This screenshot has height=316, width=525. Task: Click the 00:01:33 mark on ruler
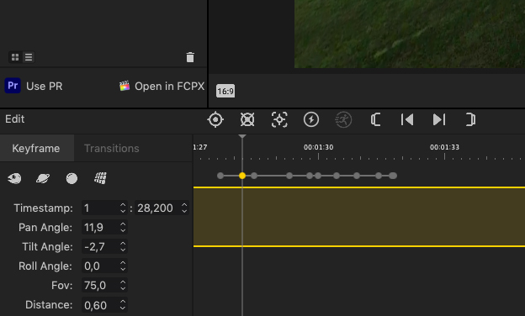[444, 147]
